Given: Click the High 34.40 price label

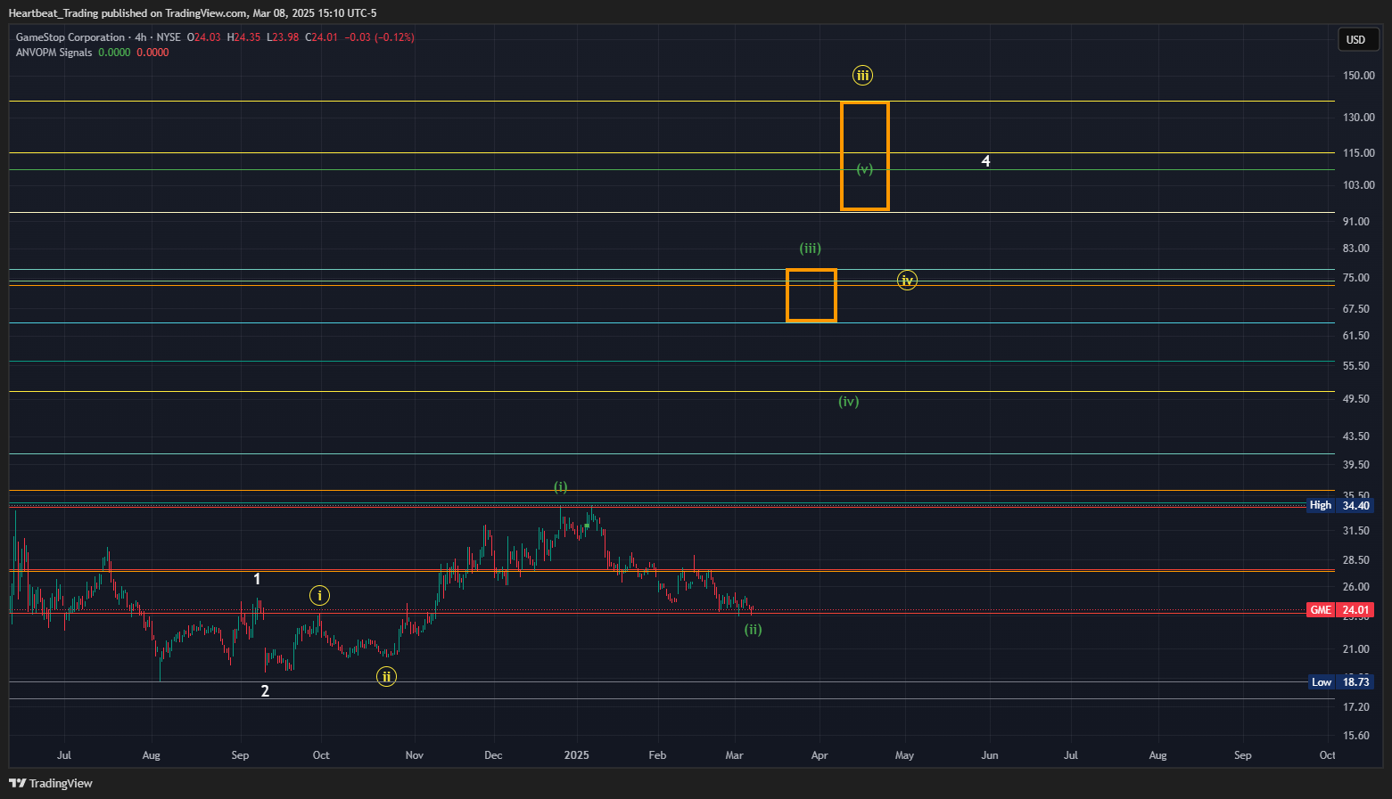Looking at the screenshot, I should (x=1340, y=505).
